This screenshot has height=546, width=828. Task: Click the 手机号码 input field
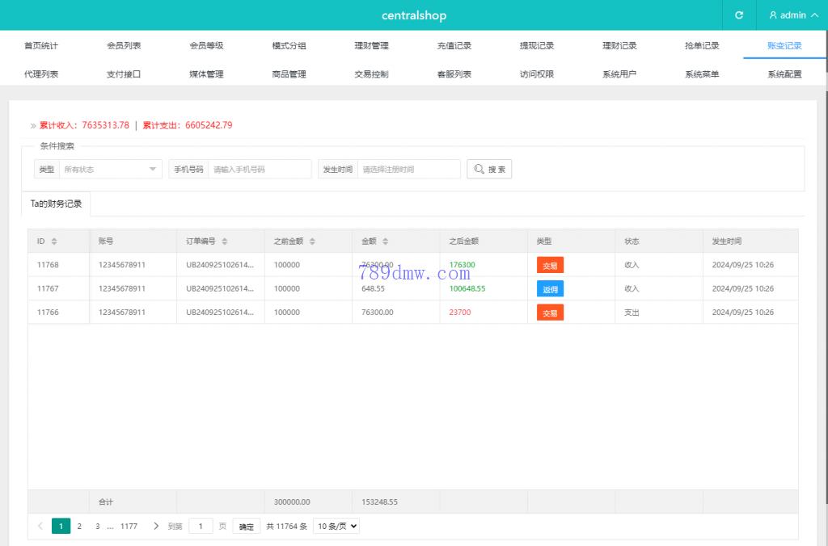click(x=259, y=169)
